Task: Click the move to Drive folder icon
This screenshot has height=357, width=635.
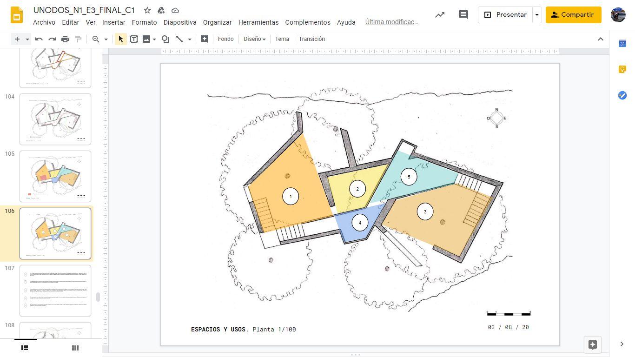Action: click(161, 10)
